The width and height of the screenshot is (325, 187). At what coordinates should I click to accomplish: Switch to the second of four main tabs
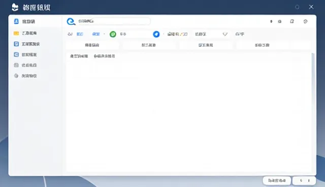(x=149, y=45)
